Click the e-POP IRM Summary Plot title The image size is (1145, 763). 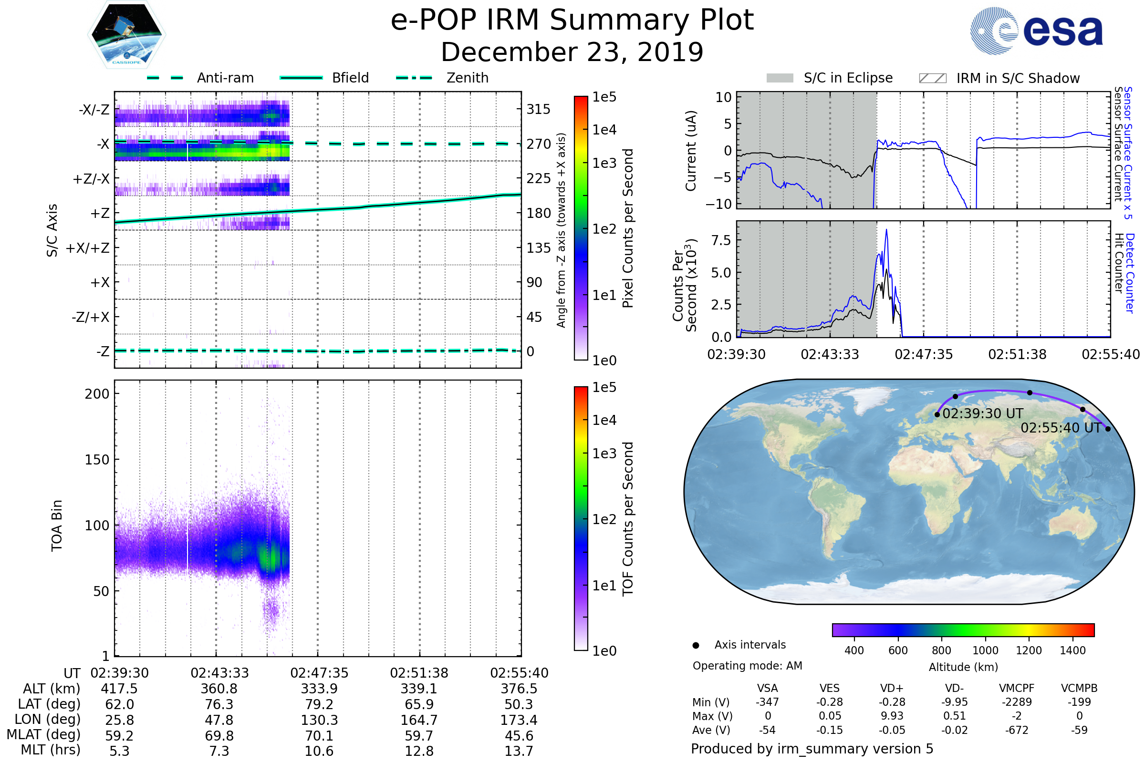[x=572, y=21]
